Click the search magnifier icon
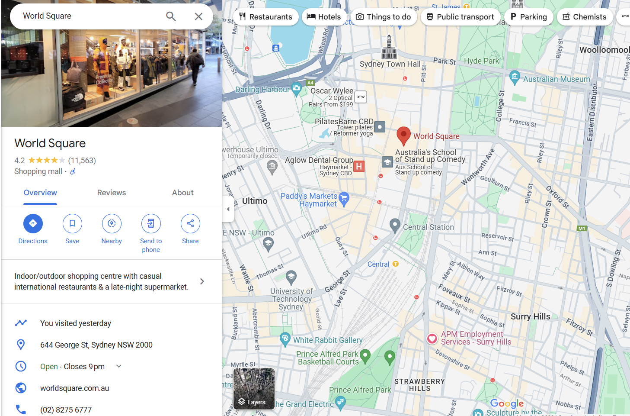Screen dimensions: 630x416 coord(171,16)
